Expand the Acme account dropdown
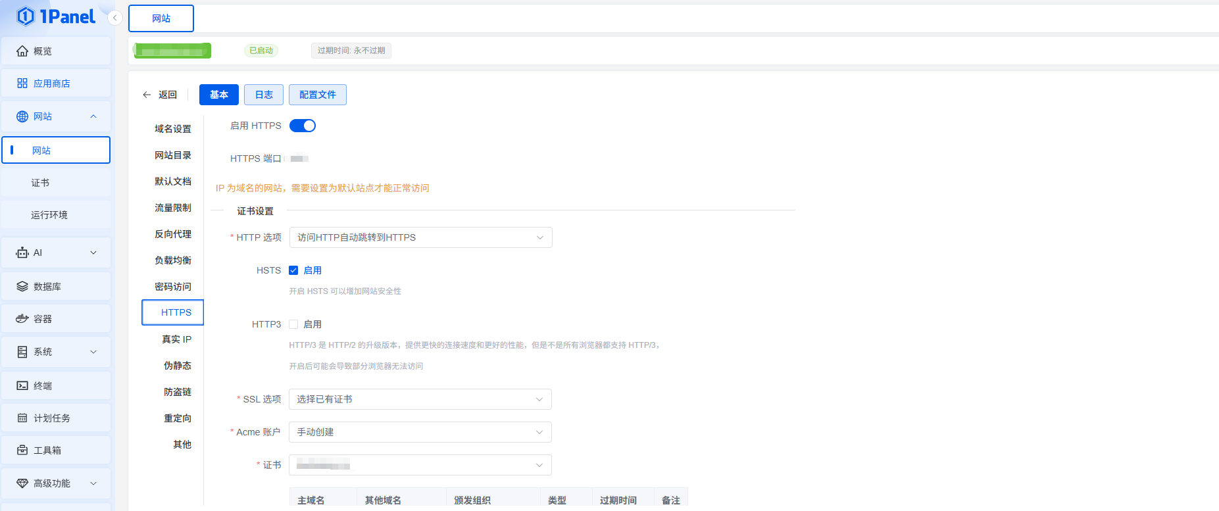This screenshot has height=511, width=1219. 420,432
